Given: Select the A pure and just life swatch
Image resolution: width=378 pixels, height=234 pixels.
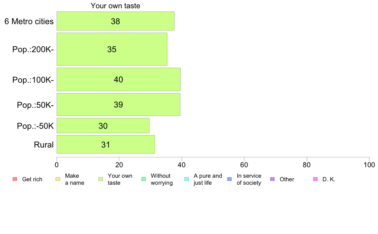Looking at the screenshot, I should (x=186, y=179).
